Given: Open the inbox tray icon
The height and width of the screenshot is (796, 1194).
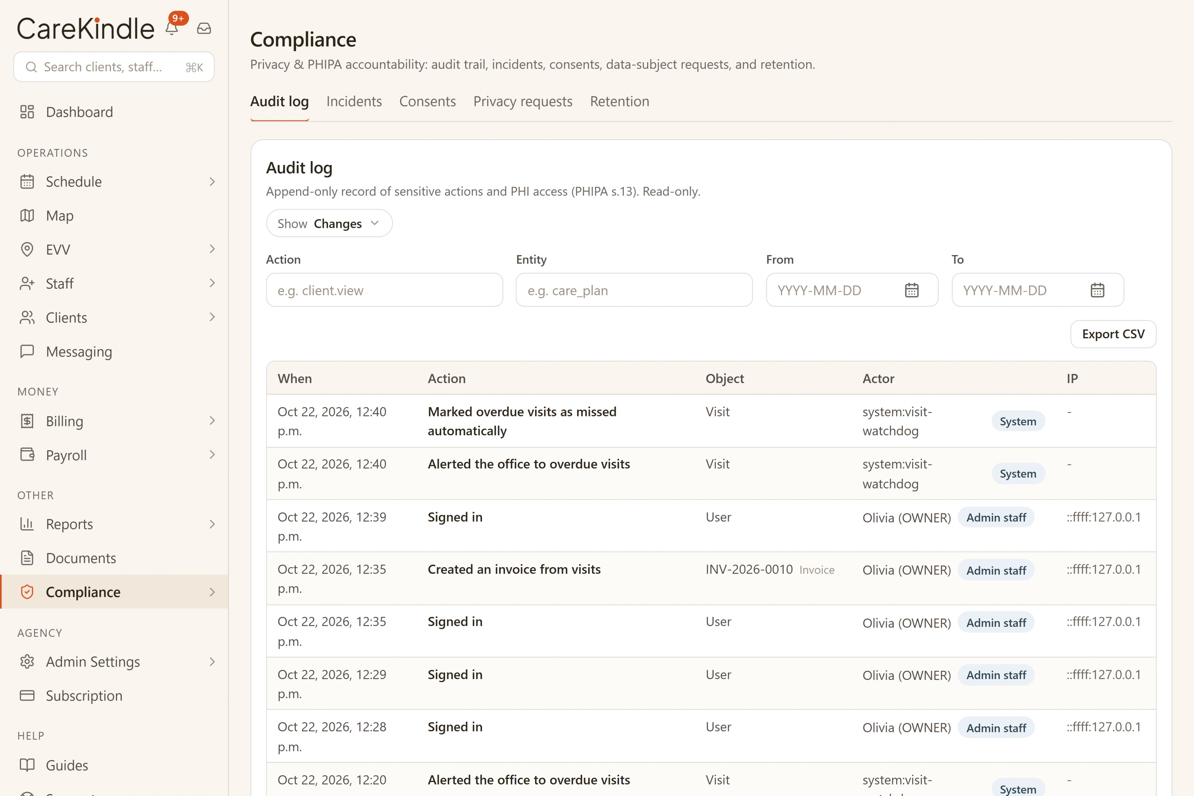Looking at the screenshot, I should 204,28.
